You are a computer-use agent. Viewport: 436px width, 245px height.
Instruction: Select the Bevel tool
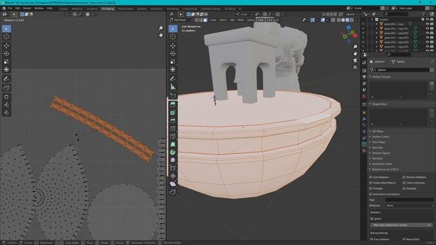pos(172,120)
